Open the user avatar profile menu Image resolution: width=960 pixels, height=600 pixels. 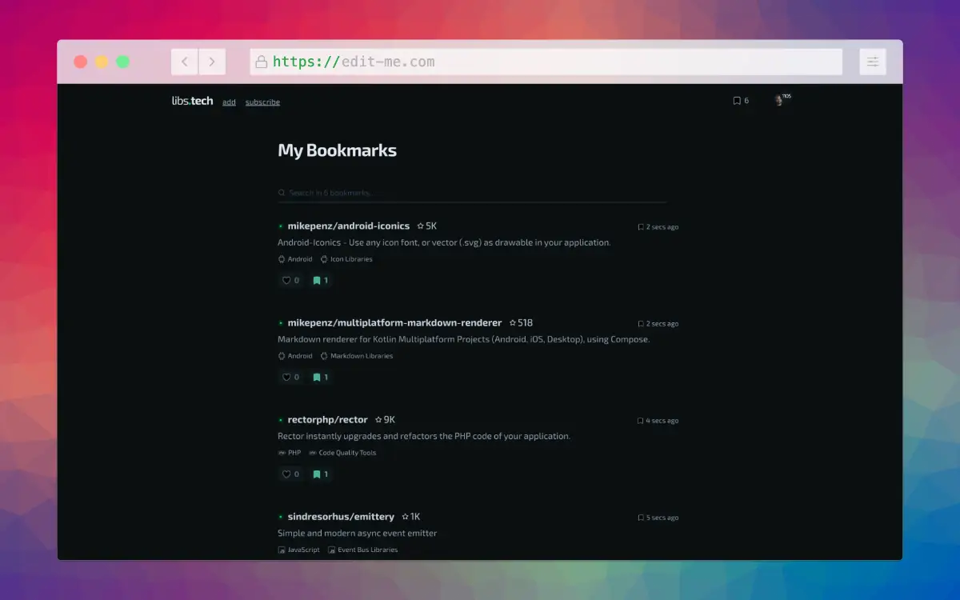click(780, 101)
